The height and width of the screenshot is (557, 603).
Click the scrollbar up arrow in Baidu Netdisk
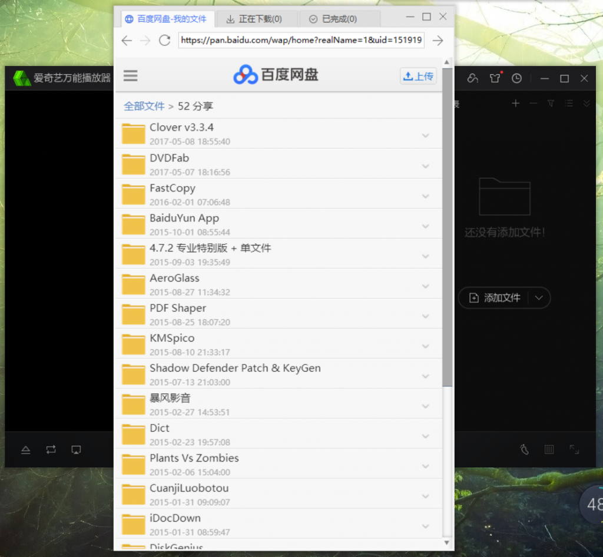tap(446, 62)
